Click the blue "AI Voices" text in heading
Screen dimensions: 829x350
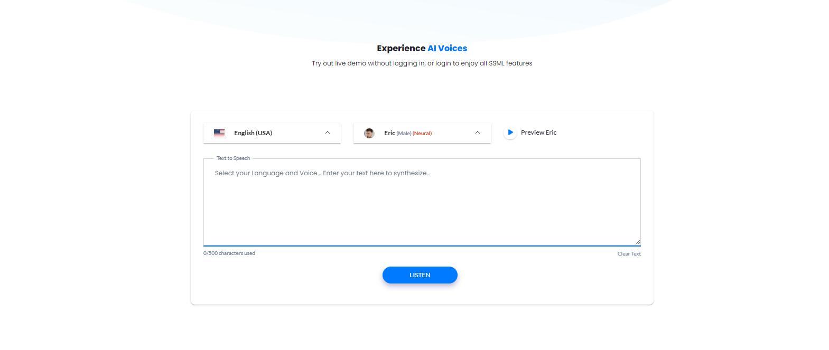[x=448, y=48]
